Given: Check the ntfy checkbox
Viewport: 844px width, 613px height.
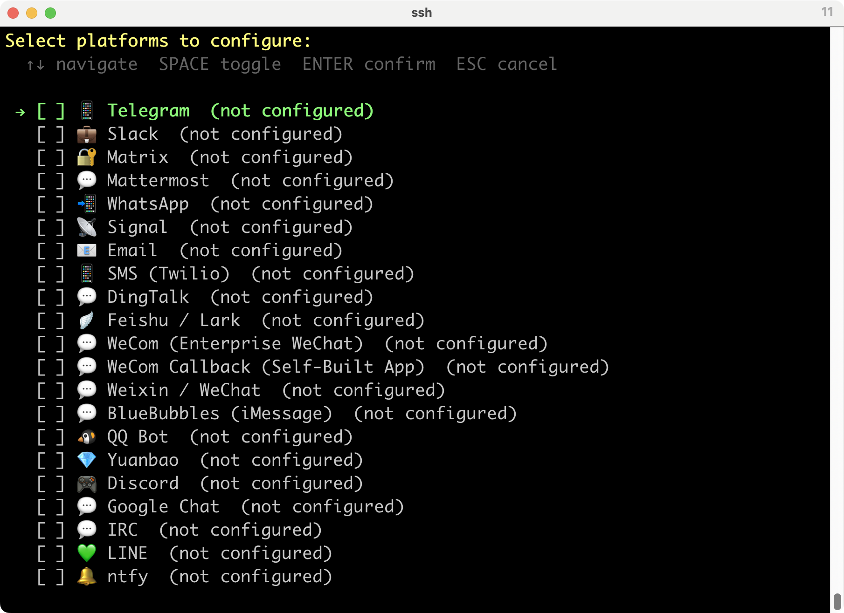Looking at the screenshot, I should point(51,577).
